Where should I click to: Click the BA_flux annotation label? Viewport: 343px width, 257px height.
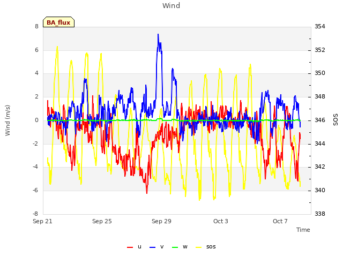pyautogui.click(x=58, y=22)
